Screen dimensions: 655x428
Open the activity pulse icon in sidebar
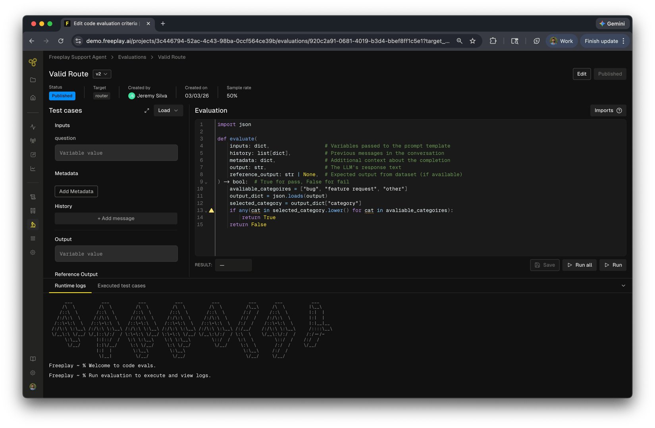[x=33, y=127]
